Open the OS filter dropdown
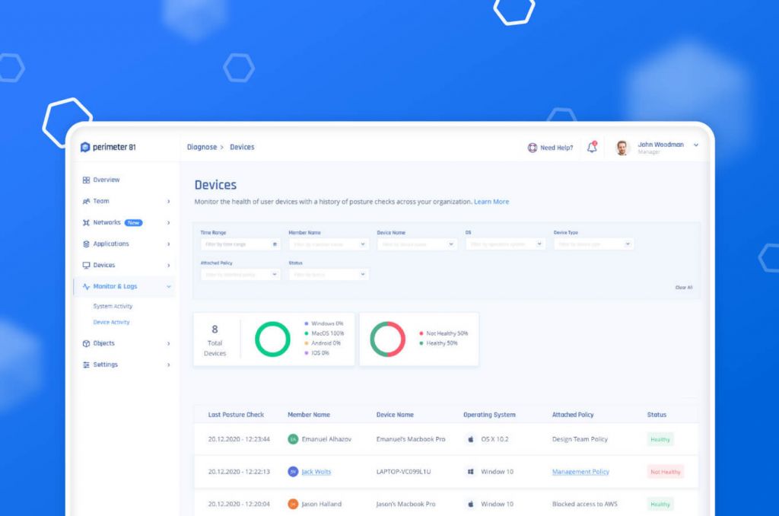The height and width of the screenshot is (516, 779). pos(539,244)
